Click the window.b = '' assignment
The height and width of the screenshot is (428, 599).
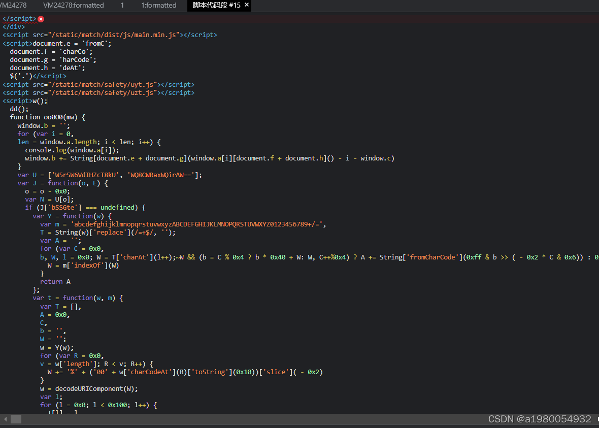pos(44,126)
